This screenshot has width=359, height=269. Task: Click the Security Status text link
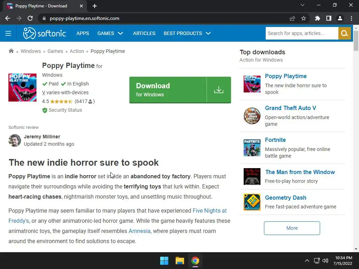pyautogui.click(x=65, y=110)
